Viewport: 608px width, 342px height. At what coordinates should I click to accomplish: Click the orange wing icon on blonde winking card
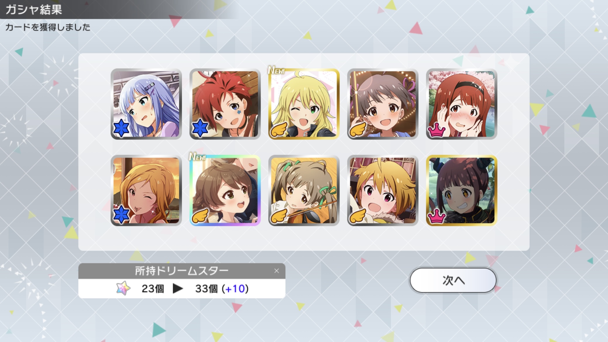279,129
